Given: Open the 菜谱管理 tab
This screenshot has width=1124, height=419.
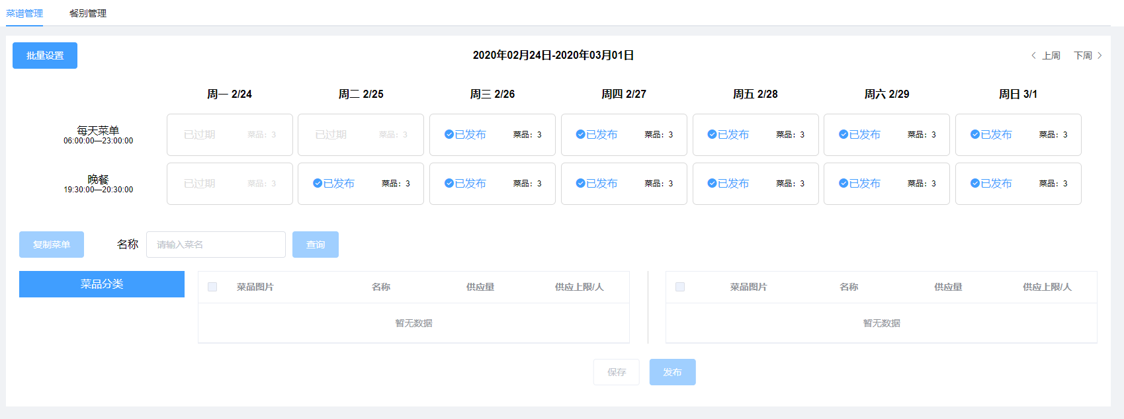Looking at the screenshot, I should pos(24,13).
